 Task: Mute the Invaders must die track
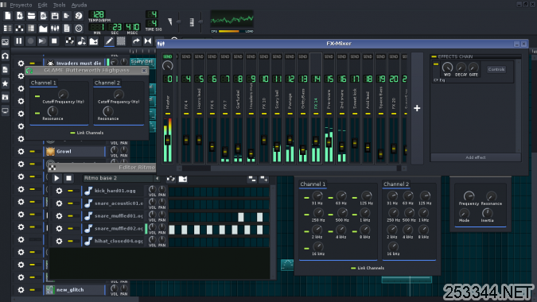(x=32, y=64)
